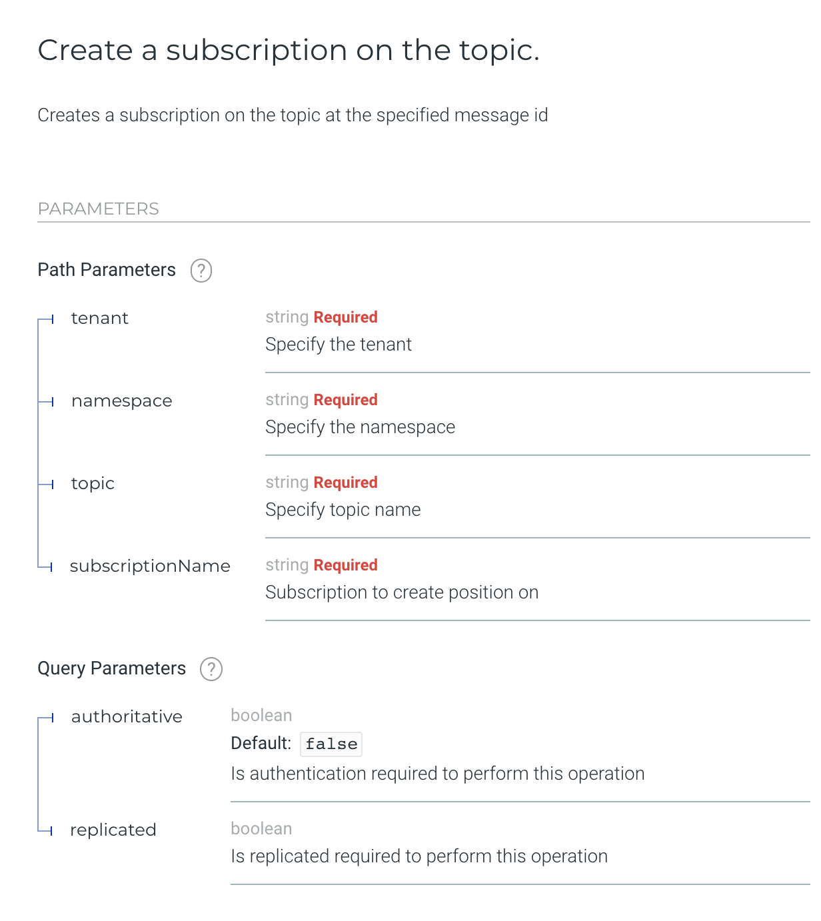This screenshot has height=921, width=821.
Task: Click the replicated query parameter name
Action: [x=113, y=830]
